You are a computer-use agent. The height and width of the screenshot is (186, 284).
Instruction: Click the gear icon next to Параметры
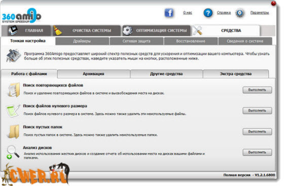pyautogui.click(x=240, y=13)
